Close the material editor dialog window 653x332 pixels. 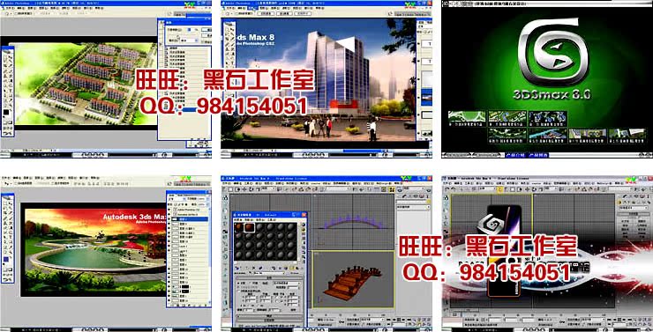pos(304,215)
